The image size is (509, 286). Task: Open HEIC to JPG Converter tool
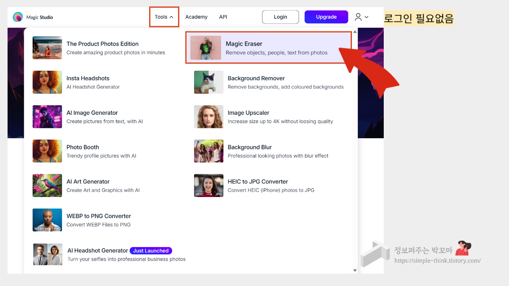258,182
